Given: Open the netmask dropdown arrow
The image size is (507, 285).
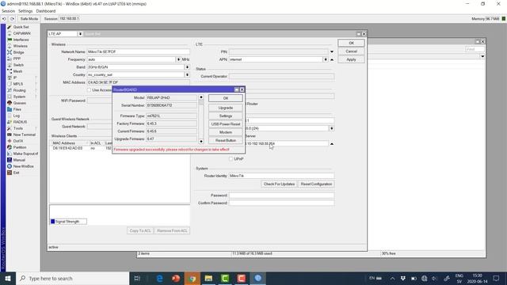Looking at the screenshot, I should [332, 128].
